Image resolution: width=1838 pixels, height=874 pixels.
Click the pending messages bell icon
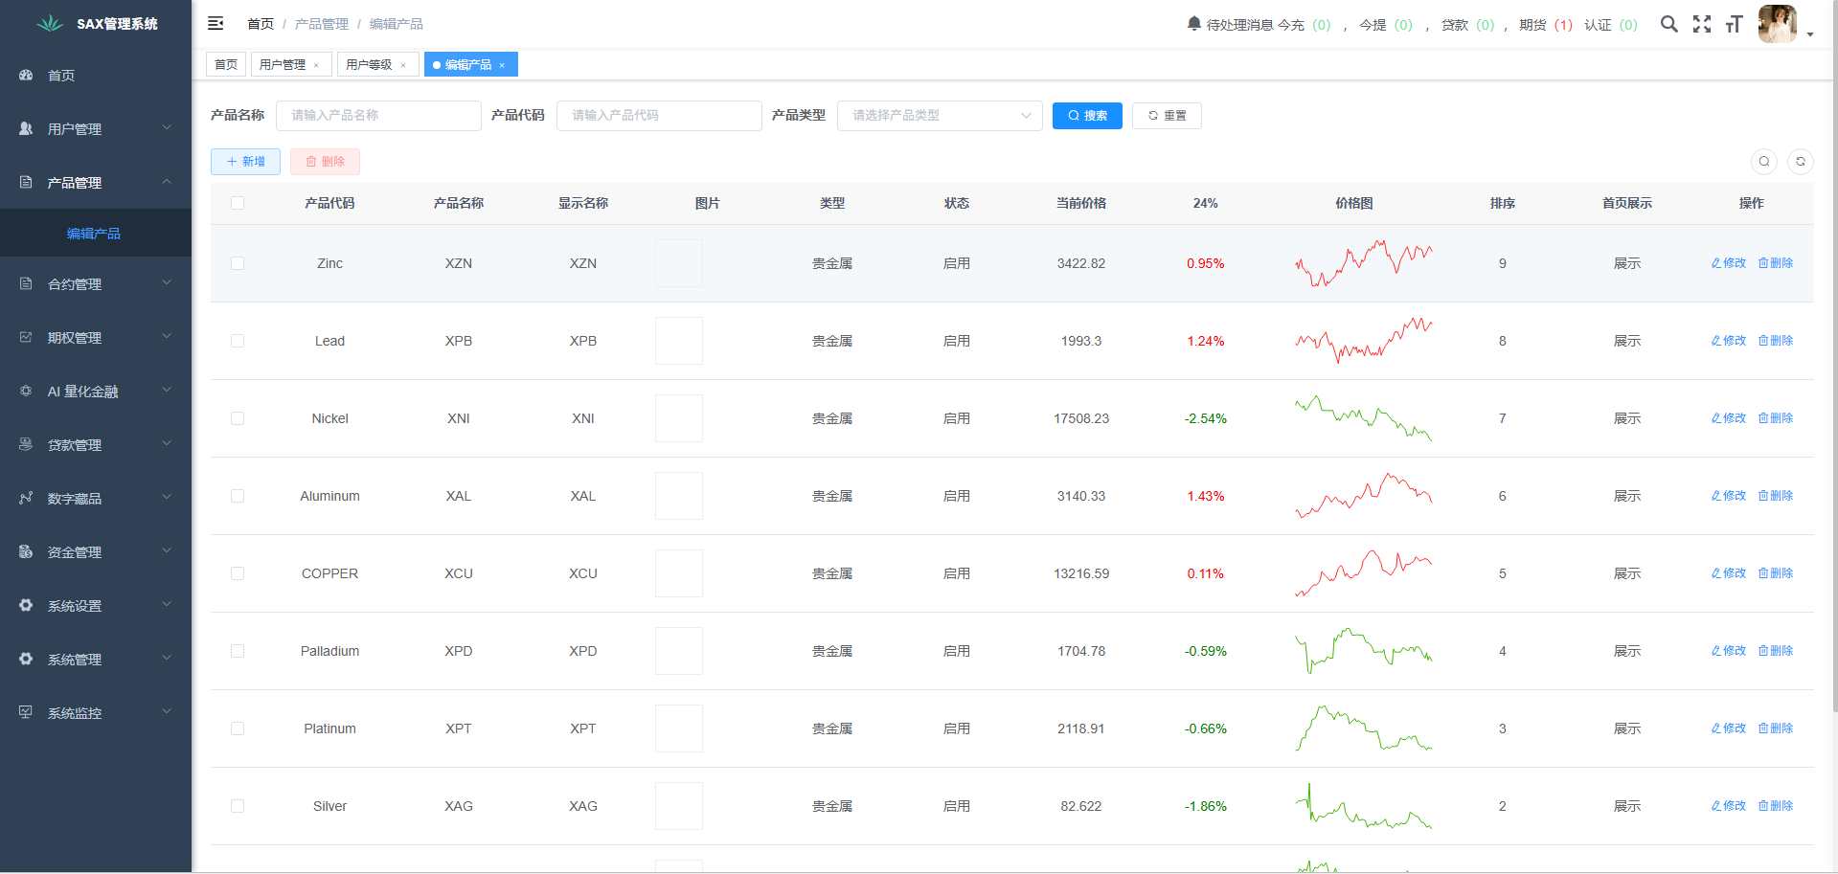[1193, 24]
